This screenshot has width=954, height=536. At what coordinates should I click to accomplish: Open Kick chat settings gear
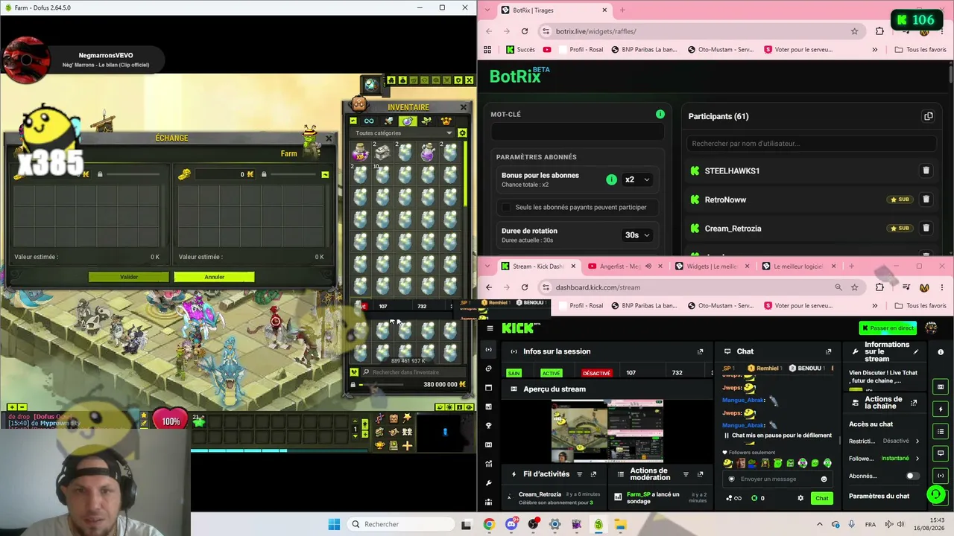800,498
